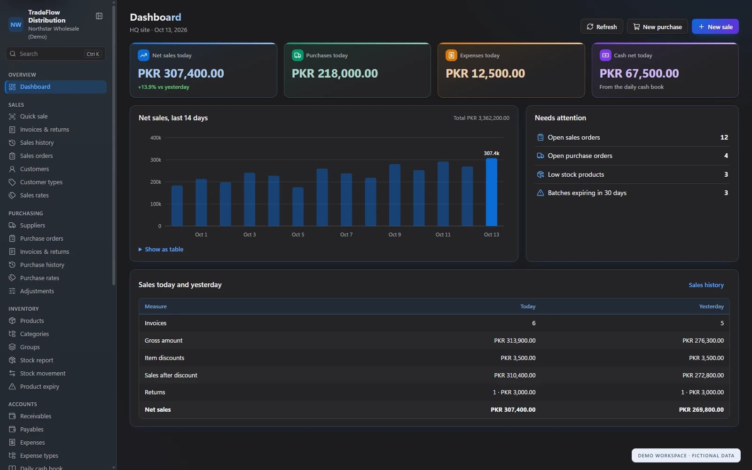Click the sidebar Search field
Screen dimensions: 752x470
pos(55,54)
